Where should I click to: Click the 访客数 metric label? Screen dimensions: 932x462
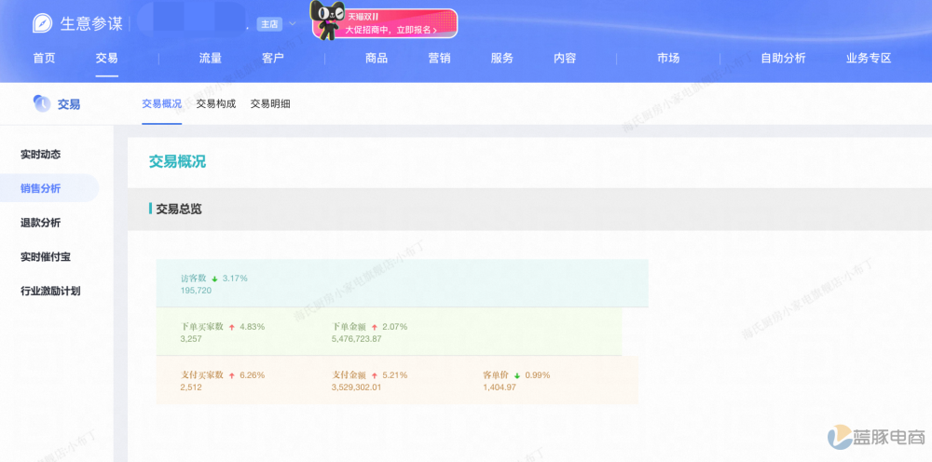[x=194, y=278]
